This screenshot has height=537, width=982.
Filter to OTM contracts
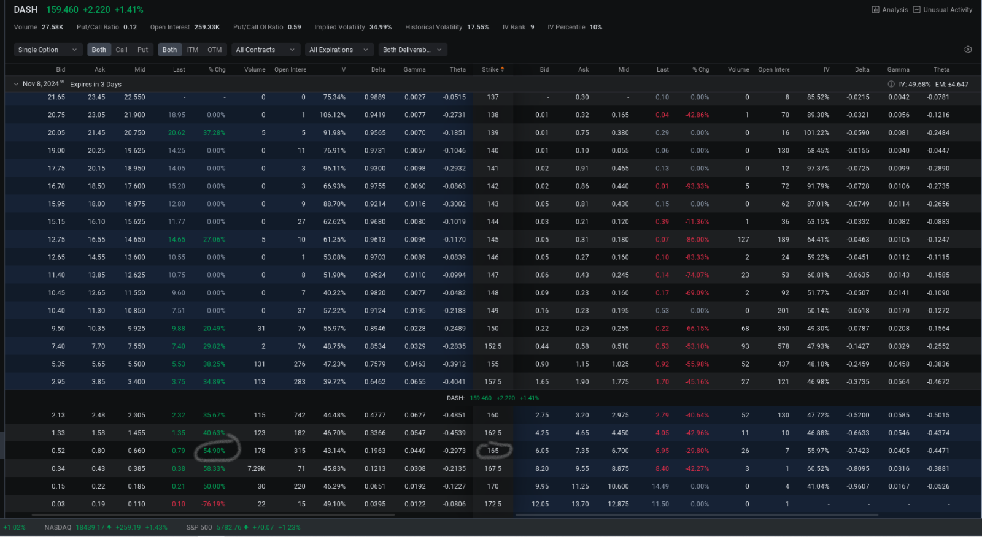(214, 50)
